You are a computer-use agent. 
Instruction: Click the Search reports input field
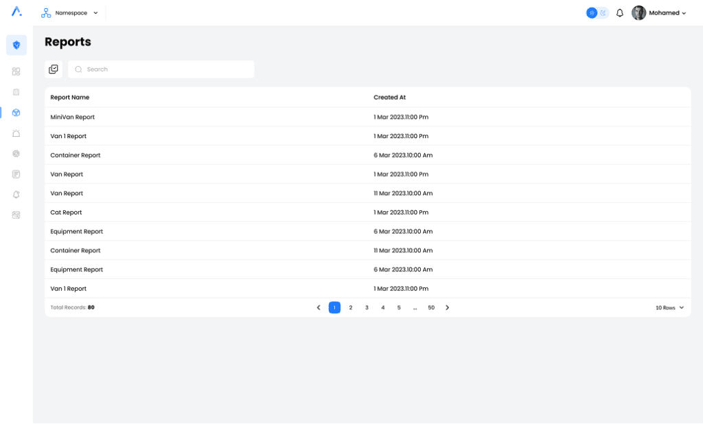165,69
